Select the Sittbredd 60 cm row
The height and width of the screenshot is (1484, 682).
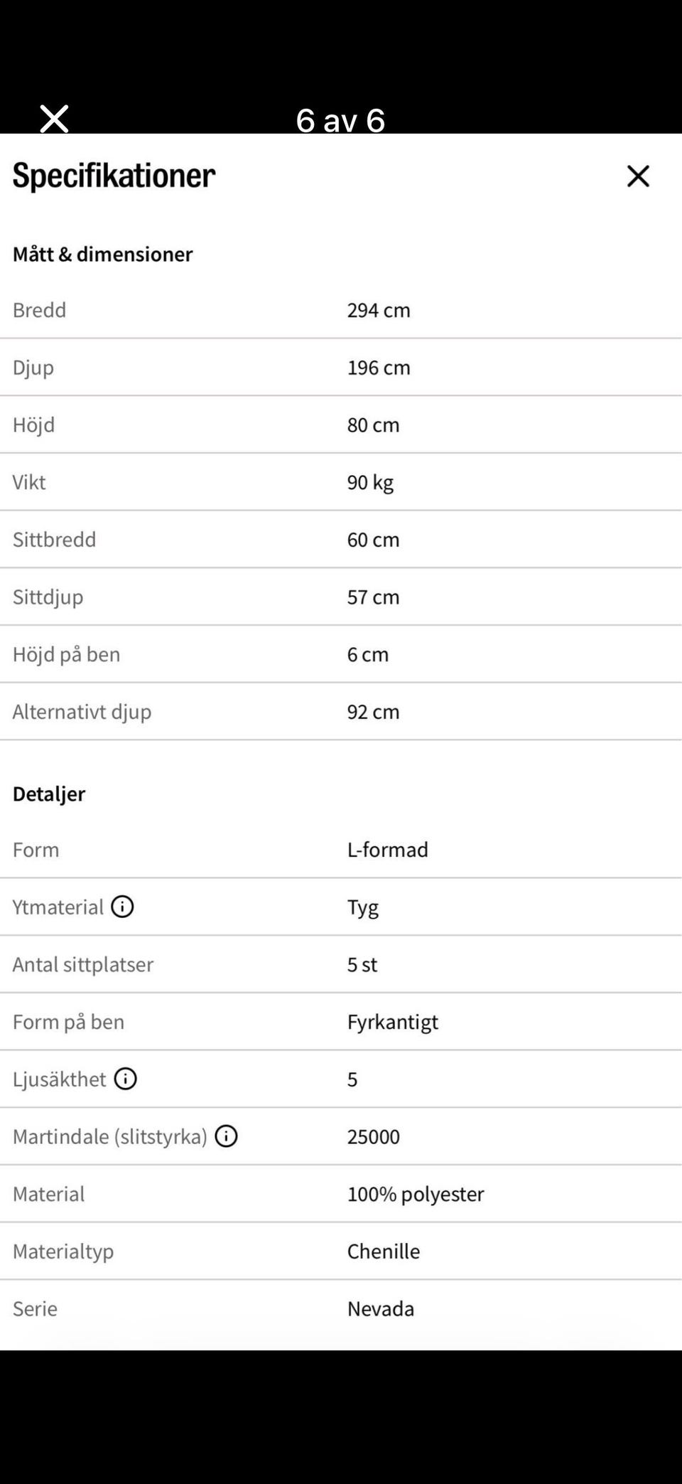click(341, 540)
